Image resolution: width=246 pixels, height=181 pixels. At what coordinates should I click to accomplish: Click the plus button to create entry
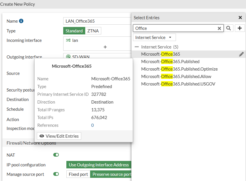(240, 28)
